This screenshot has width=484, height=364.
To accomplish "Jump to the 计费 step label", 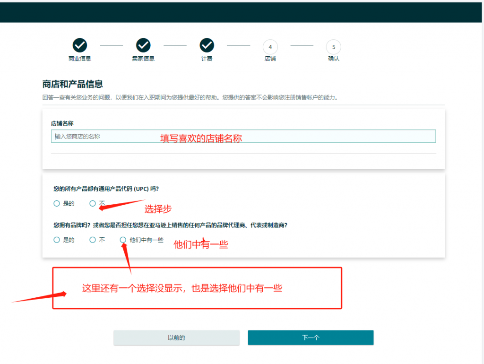I will [x=207, y=59].
